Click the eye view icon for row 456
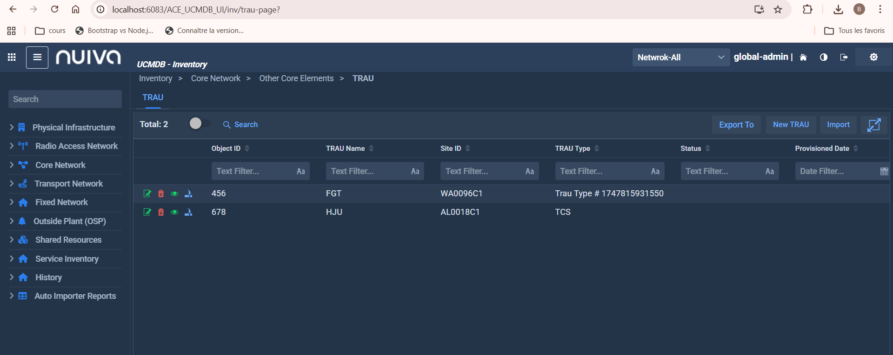 [x=174, y=194]
